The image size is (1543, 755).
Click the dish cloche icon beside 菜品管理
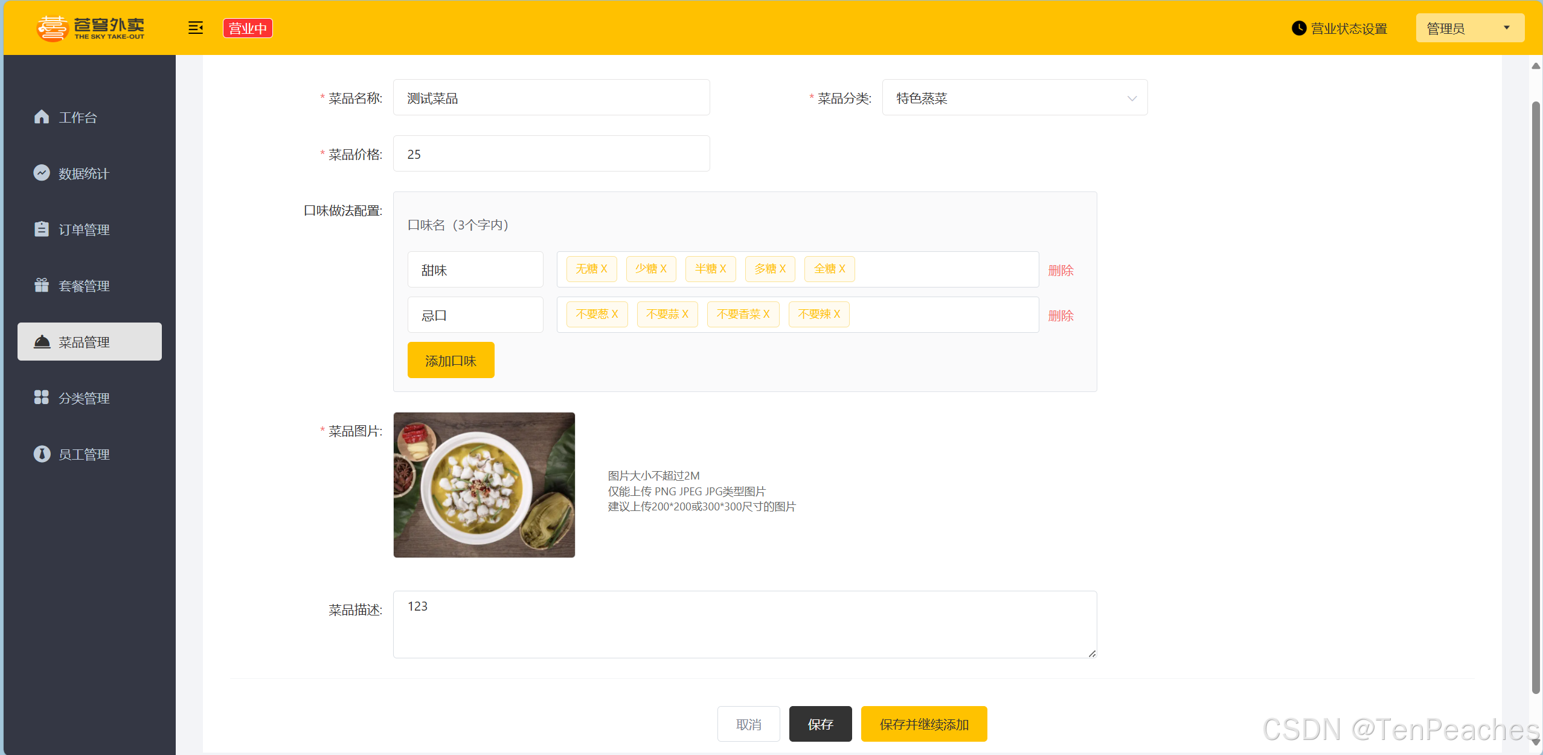(42, 342)
